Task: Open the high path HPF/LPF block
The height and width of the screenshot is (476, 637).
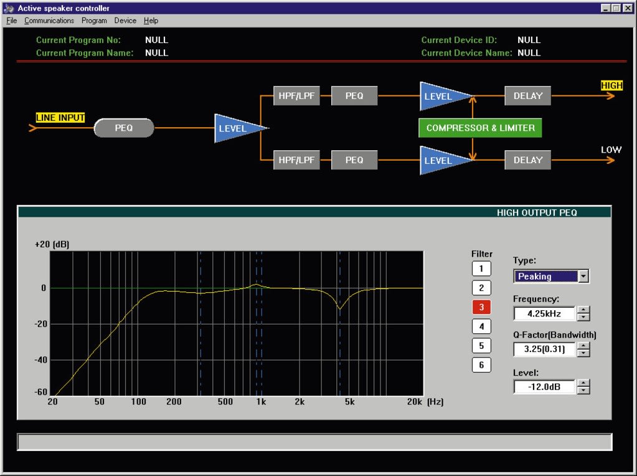Action: (x=296, y=96)
